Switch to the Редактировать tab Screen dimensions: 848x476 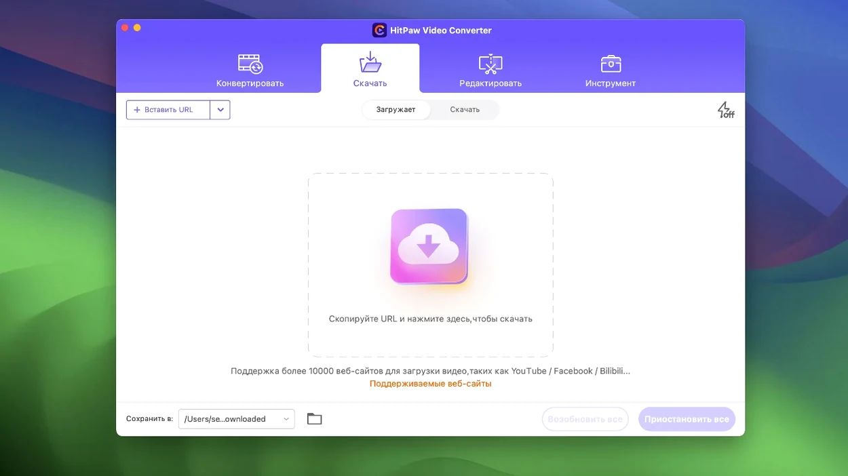click(x=490, y=70)
